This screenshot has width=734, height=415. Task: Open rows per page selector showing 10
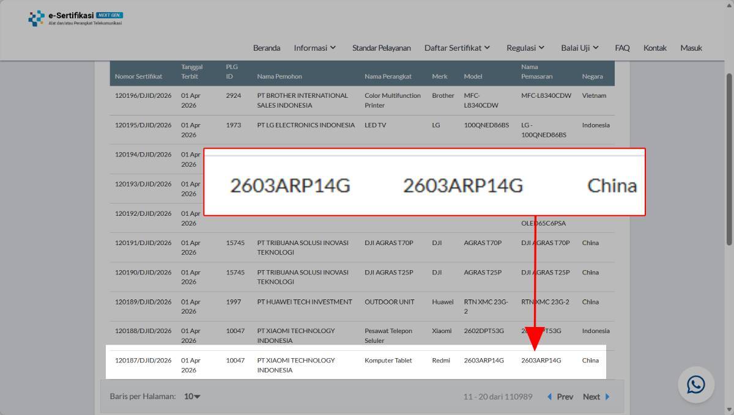pos(192,396)
